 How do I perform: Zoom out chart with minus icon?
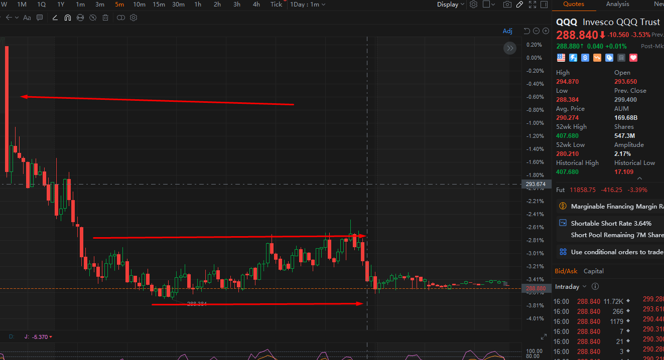point(536,31)
